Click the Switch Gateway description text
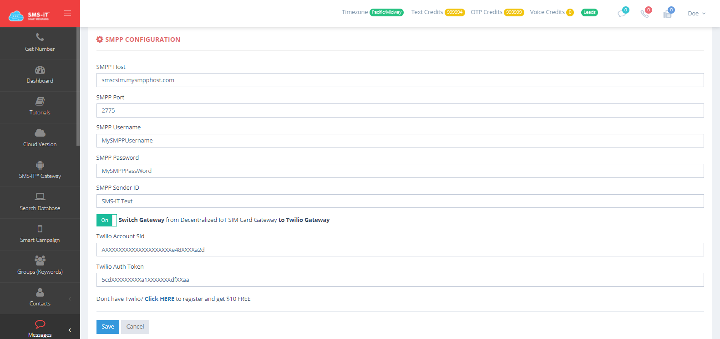720x339 pixels. pyautogui.click(x=224, y=220)
